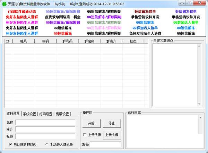Open the 点我获取网络第一桶金 link
This screenshot has width=208, height=153.
[63, 17]
